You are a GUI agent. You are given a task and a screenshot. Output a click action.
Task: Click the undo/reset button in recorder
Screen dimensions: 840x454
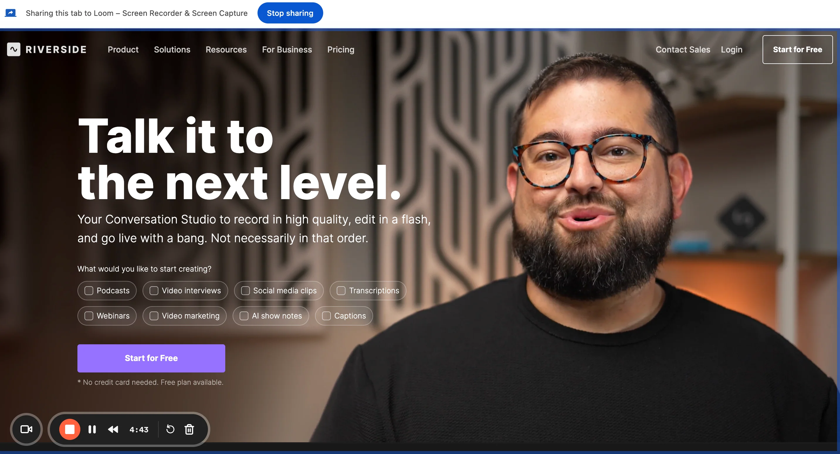169,429
